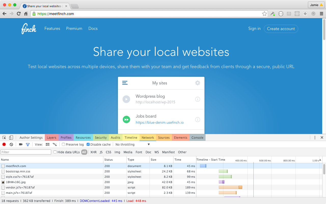The image size is (326, 204).
Task: Click the address bar URL
Action: tap(56, 14)
